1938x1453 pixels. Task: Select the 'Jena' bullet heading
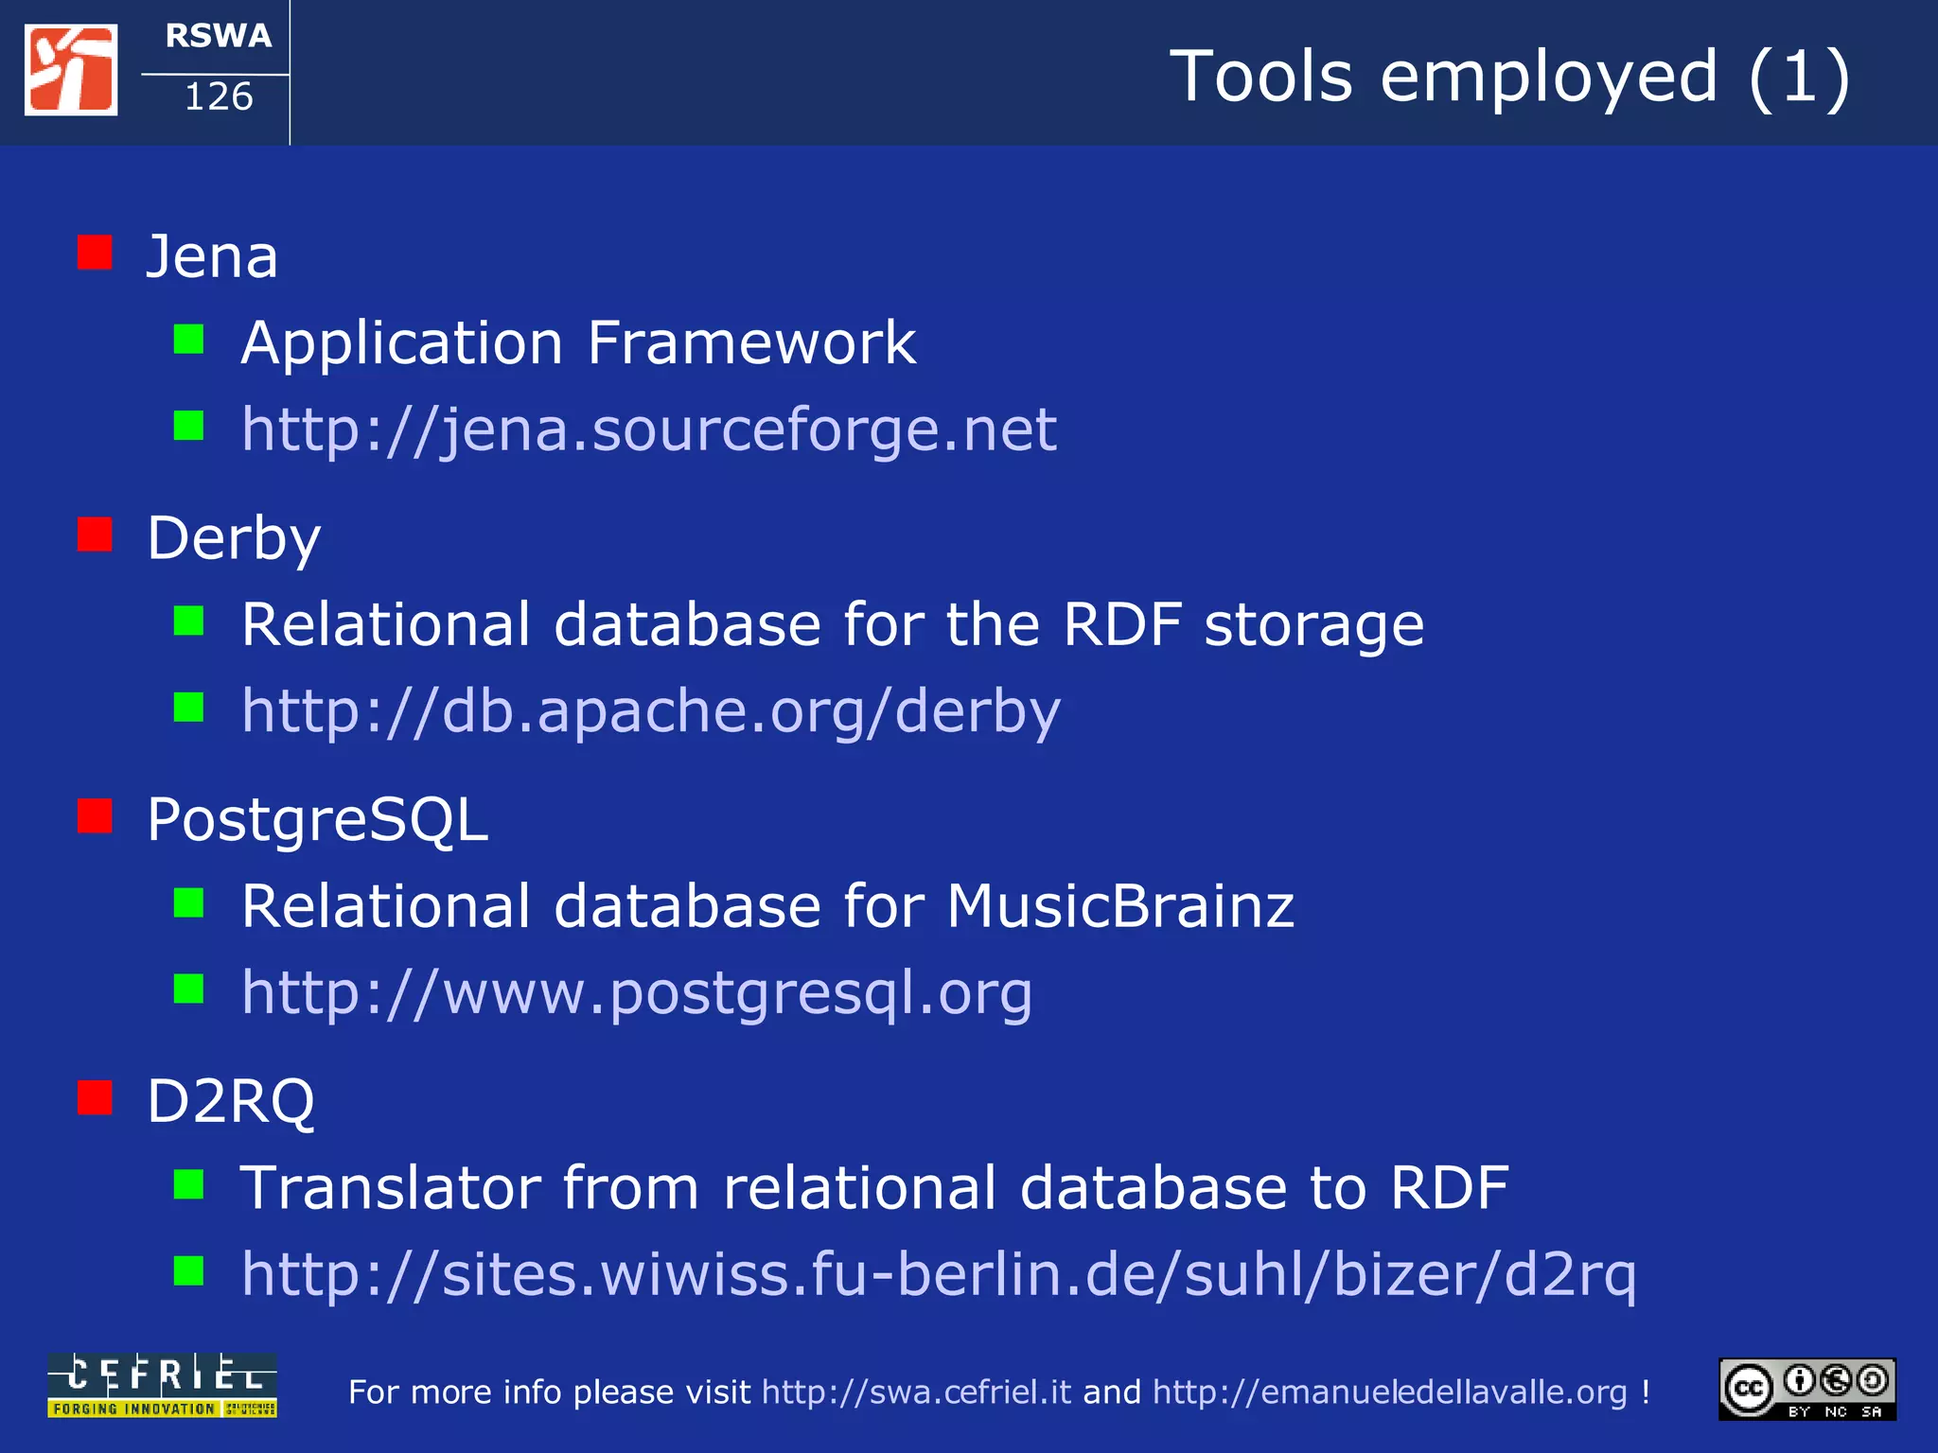[212, 256]
